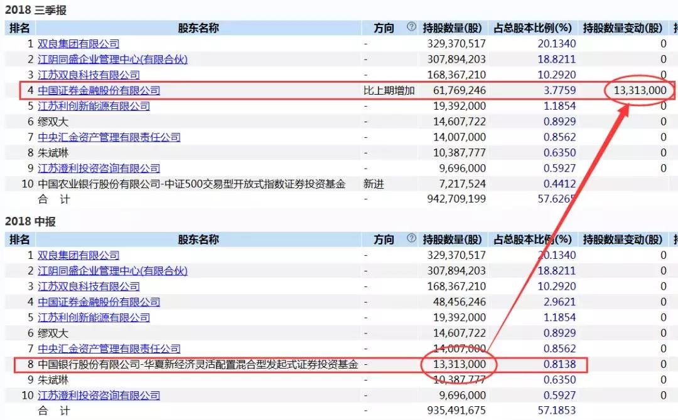Open 江苏利创新能源有限公司 link in 中报 table

(x=94, y=317)
